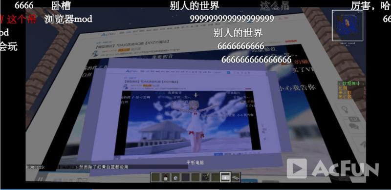Viewport: 391px width, 190px height.
Task: Click the green 数据统计 scoreboard header
Action: (351, 84)
